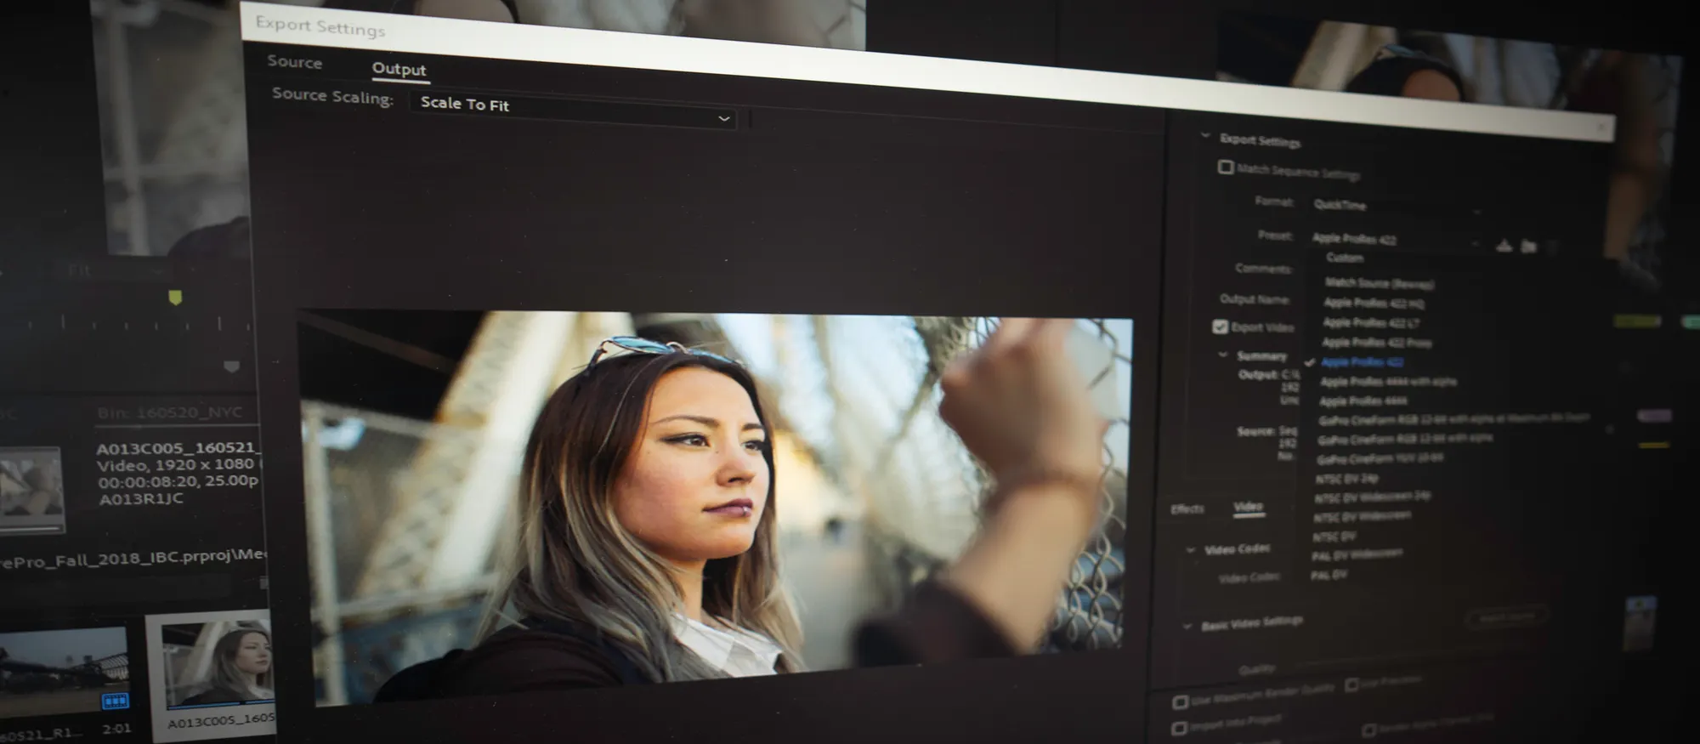
Task: Click the Import Preset folder icon
Action: tap(1528, 247)
